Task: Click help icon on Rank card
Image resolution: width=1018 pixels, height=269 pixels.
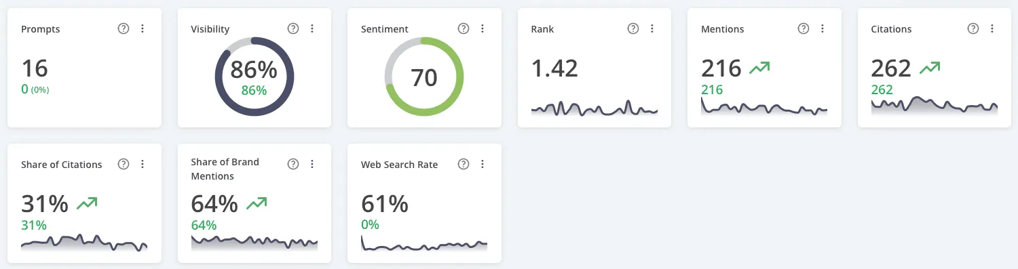Action: pos(633,28)
